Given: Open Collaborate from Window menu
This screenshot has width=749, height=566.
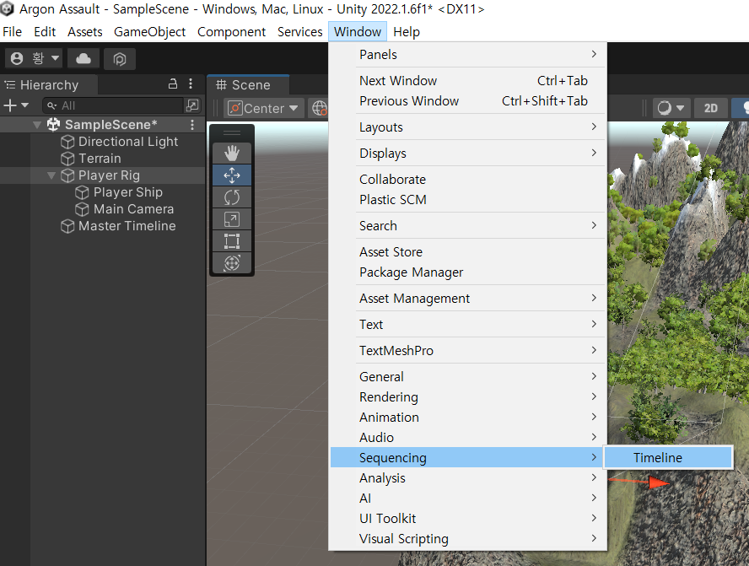Looking at the screenshot, I should click(467, 180).
